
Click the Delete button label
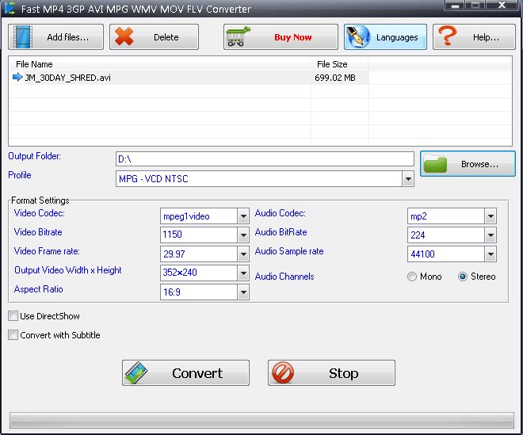click(x=166, y=37)
